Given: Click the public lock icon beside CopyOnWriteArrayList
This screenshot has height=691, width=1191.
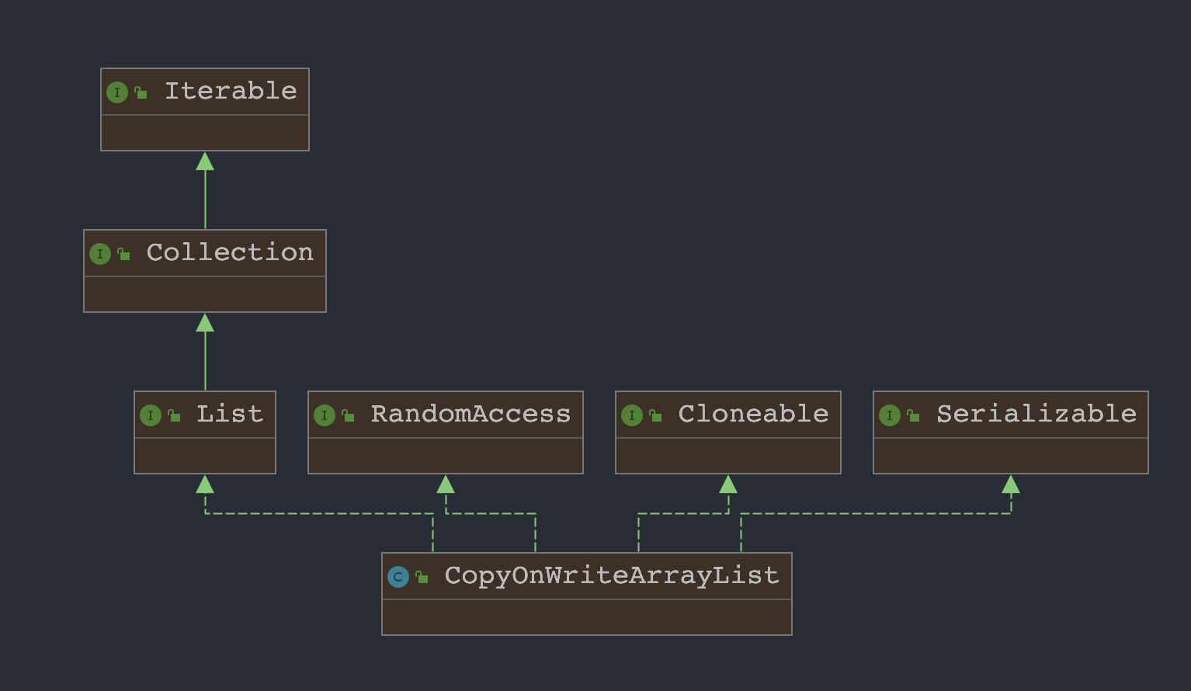Looking at the screenshot, I should [422, 577].
